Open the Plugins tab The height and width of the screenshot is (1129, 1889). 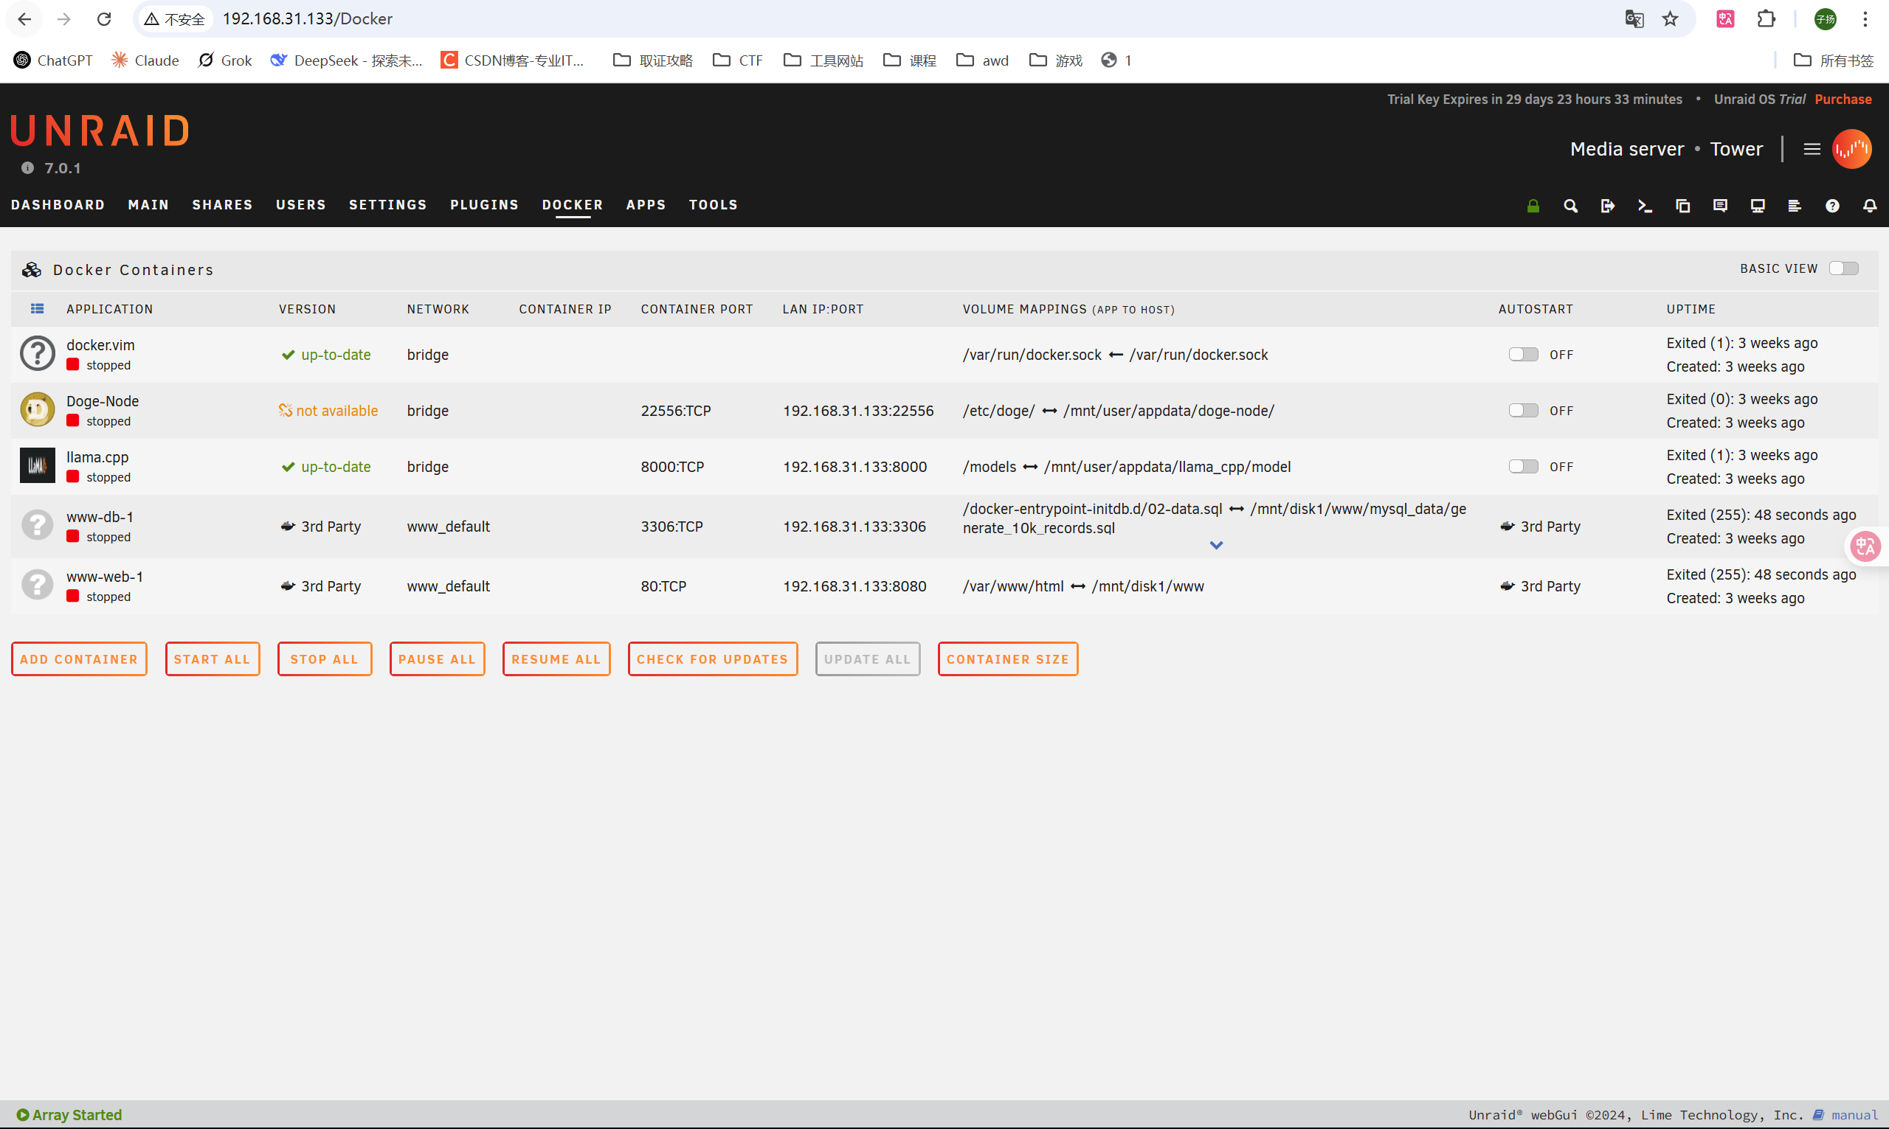coord(484,205)
